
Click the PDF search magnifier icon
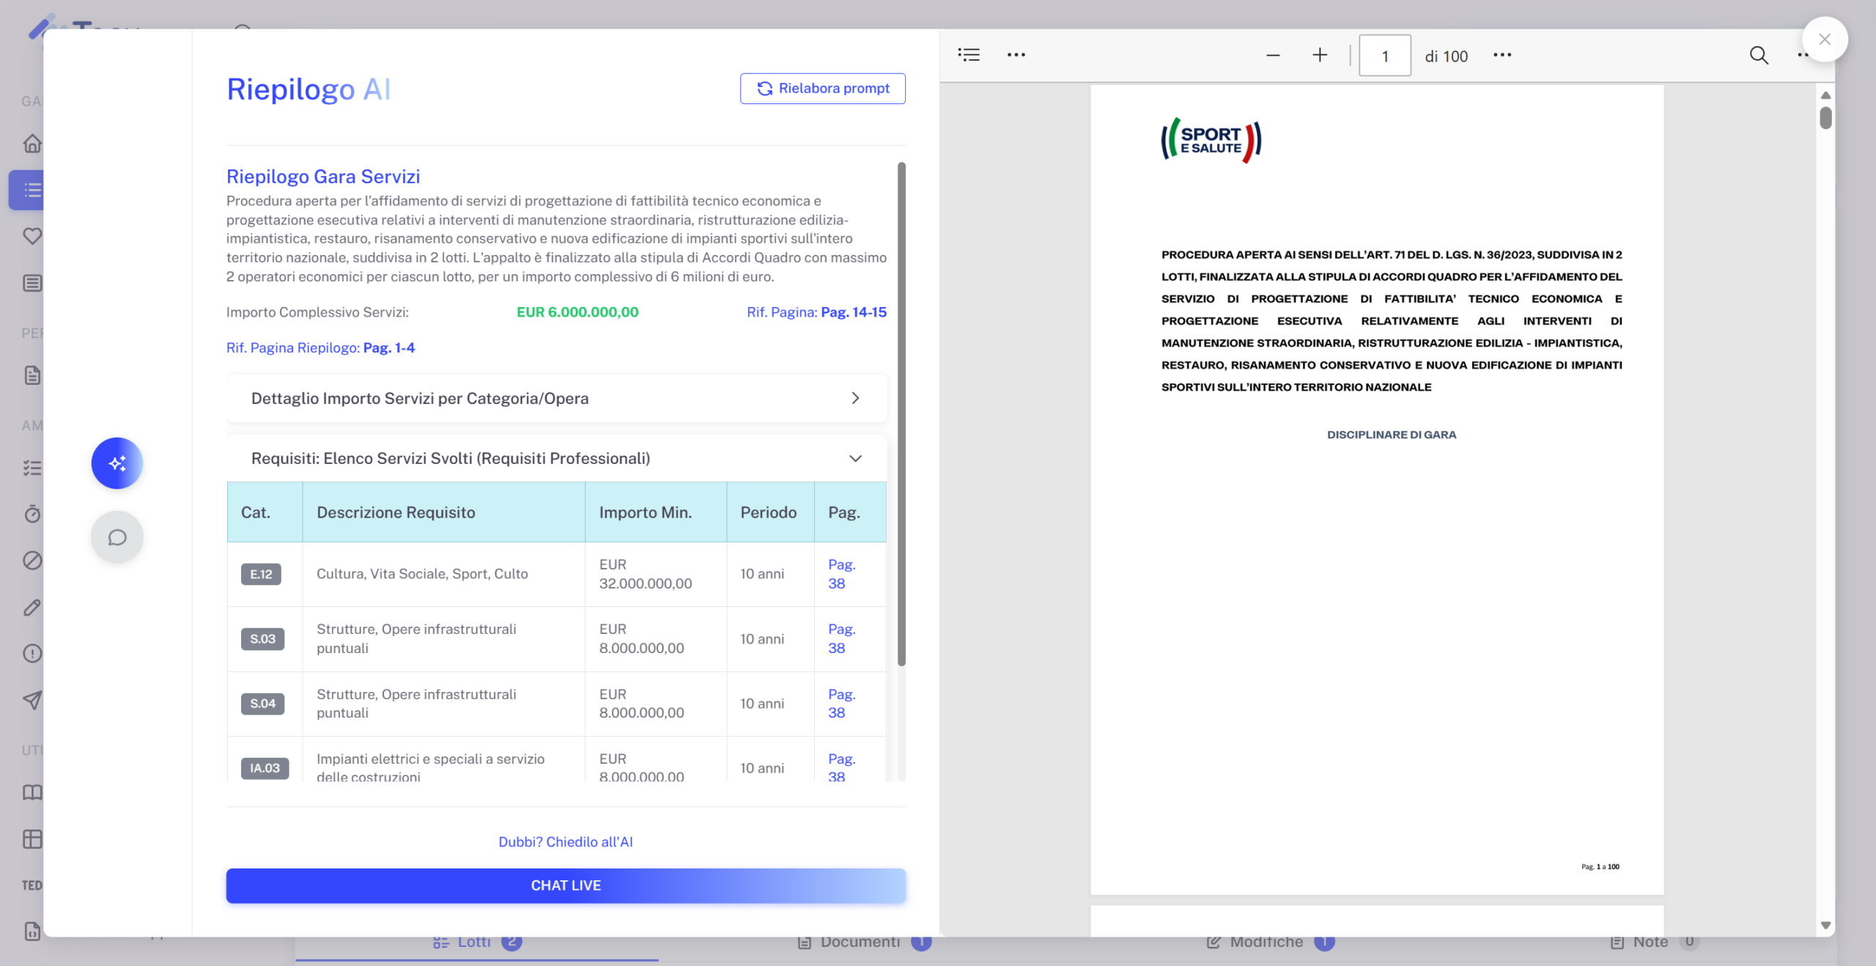point(1759,56)
